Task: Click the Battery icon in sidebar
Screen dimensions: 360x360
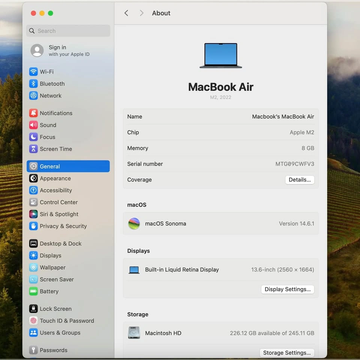Action: (33, 291)
